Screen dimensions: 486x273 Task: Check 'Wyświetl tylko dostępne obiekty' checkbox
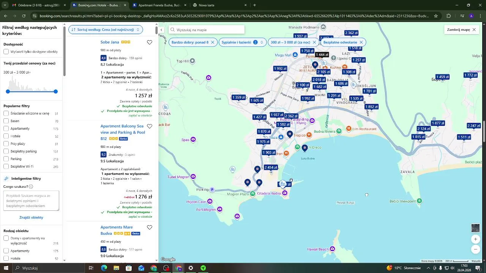[x=6, y=52]
